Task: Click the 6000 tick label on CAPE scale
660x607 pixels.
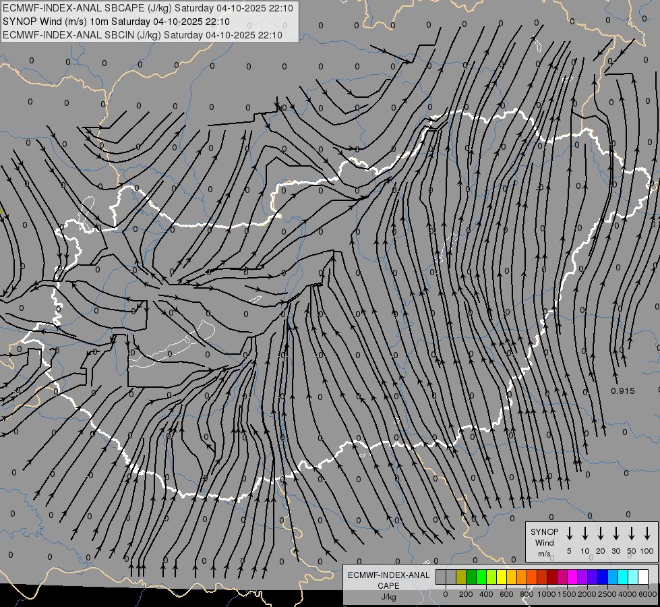Action: point(647,594)
